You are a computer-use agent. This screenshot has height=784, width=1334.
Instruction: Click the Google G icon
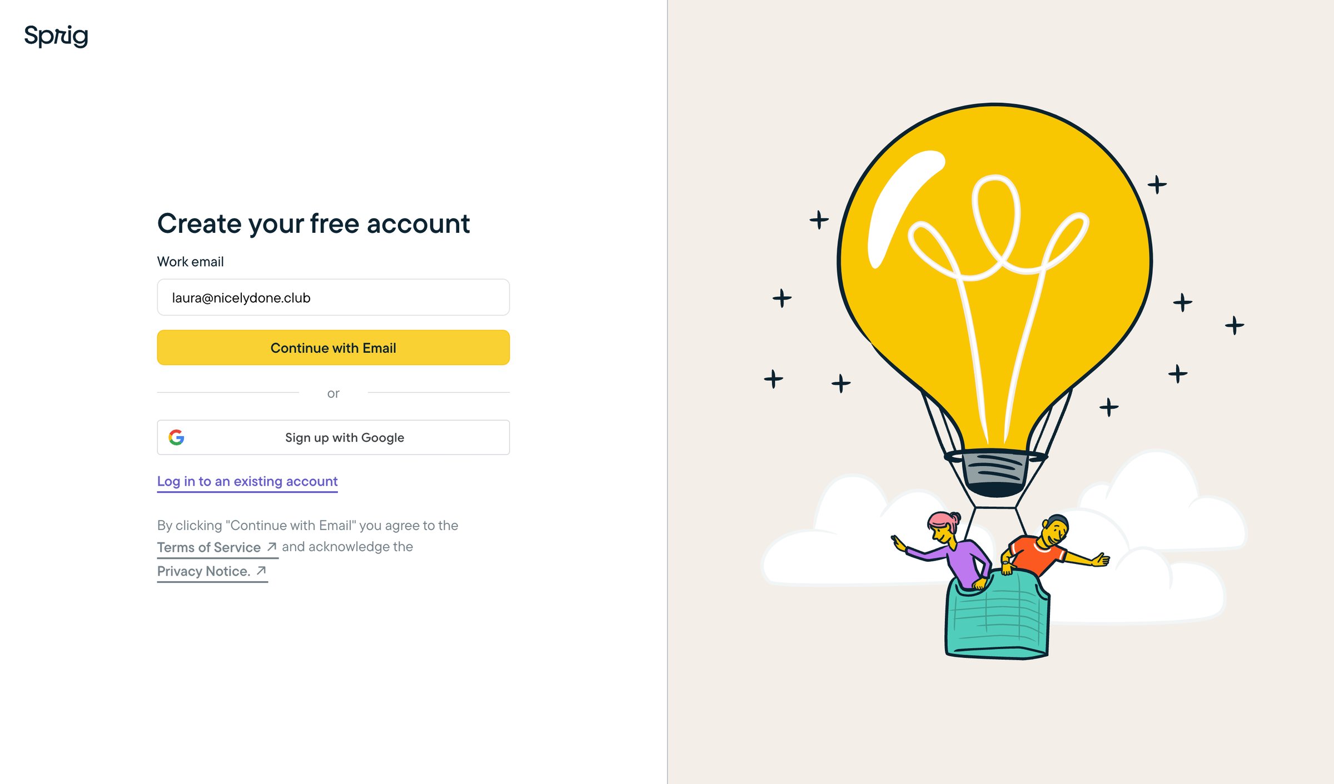176,438
